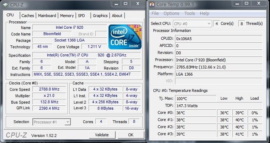Click the Technology value '45 nm'

point(42,46)
